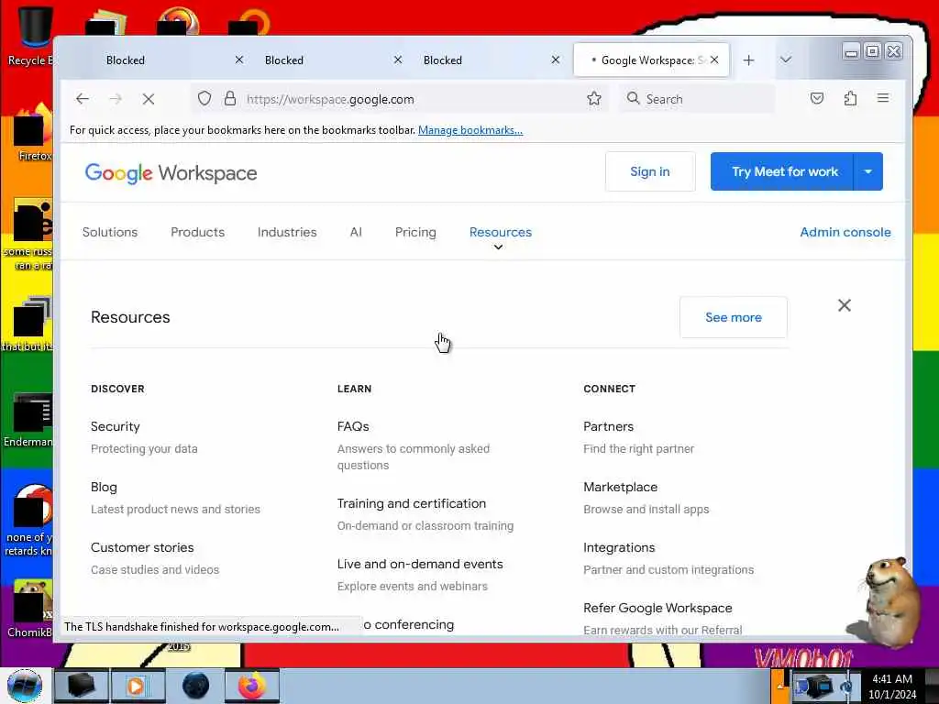Click the first black taskbar icon
Screen dimensions: 939x704
pyautogui.click(x=82, y=686)
